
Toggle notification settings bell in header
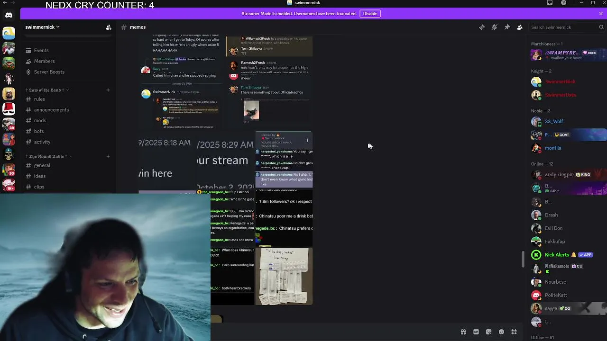(x=495, y=27)
